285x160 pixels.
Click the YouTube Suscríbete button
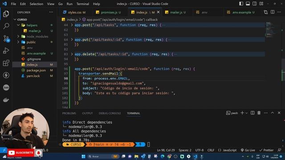(x=21, y=153)
